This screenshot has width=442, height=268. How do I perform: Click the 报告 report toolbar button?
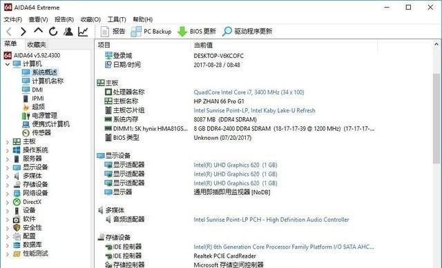tap(113, 32)
